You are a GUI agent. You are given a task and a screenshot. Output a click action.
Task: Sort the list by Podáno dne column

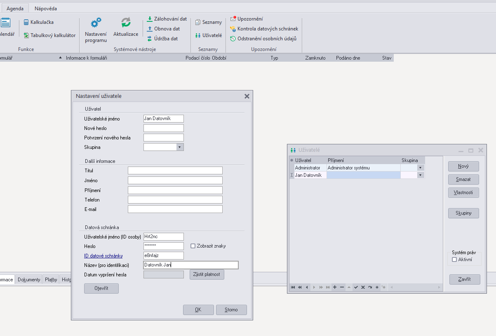tap(348, 58)
